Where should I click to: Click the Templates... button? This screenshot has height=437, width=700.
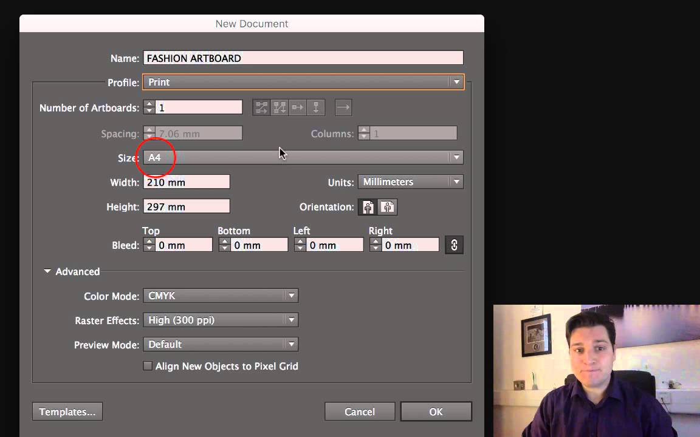(x=67, y=412)
